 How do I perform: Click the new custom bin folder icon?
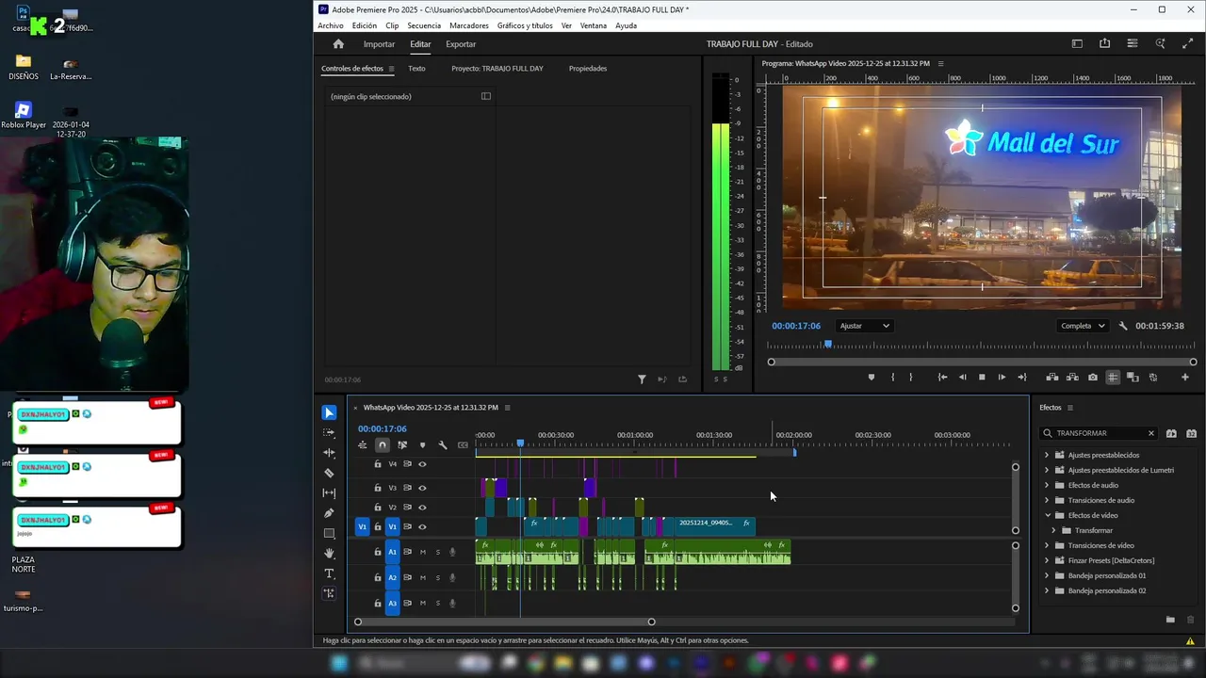tap(1170, 620)
